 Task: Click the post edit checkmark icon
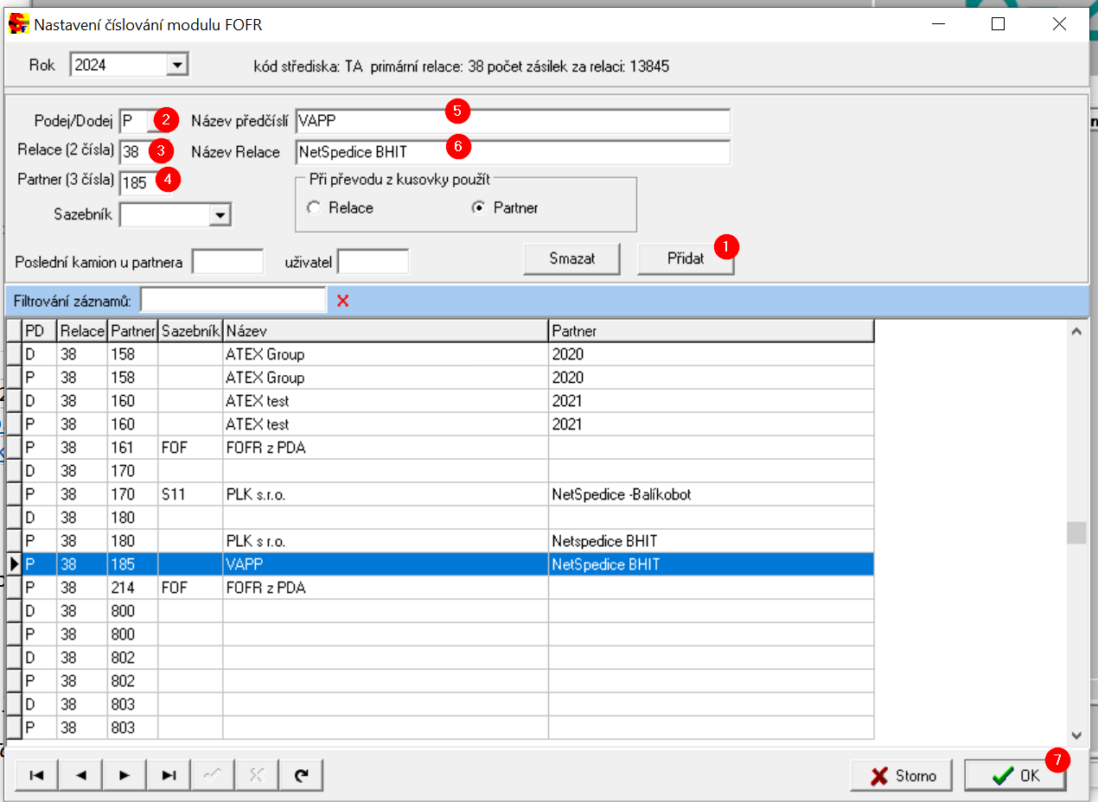[x=213, y=775]
